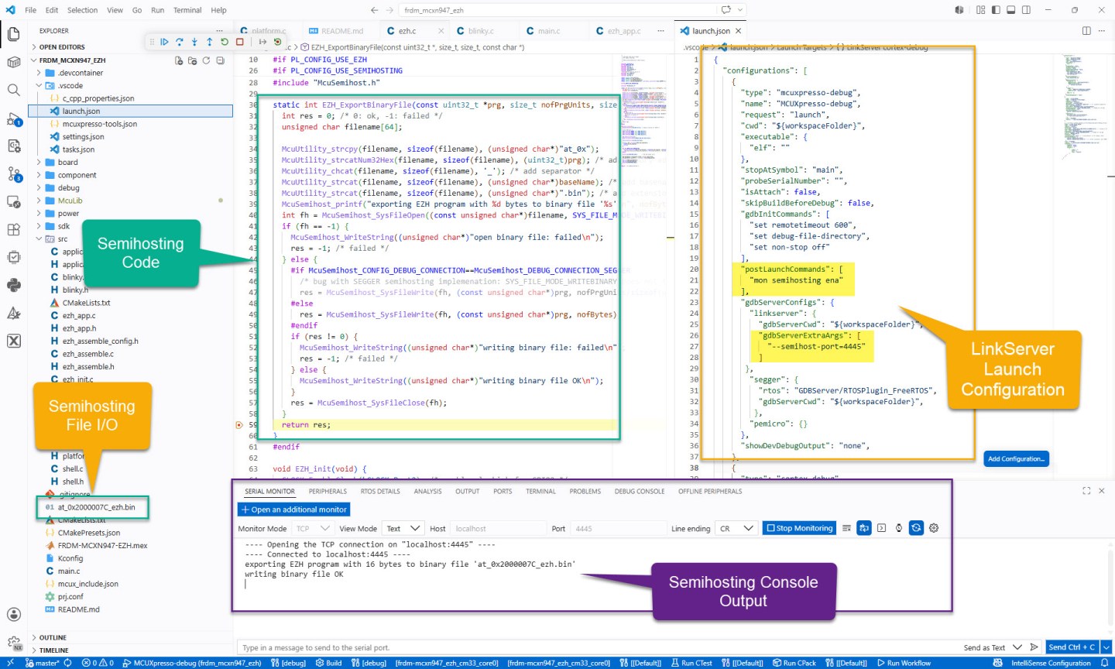
Task: Expand the OUTLINE section
Action: click(x=53, y=638)
